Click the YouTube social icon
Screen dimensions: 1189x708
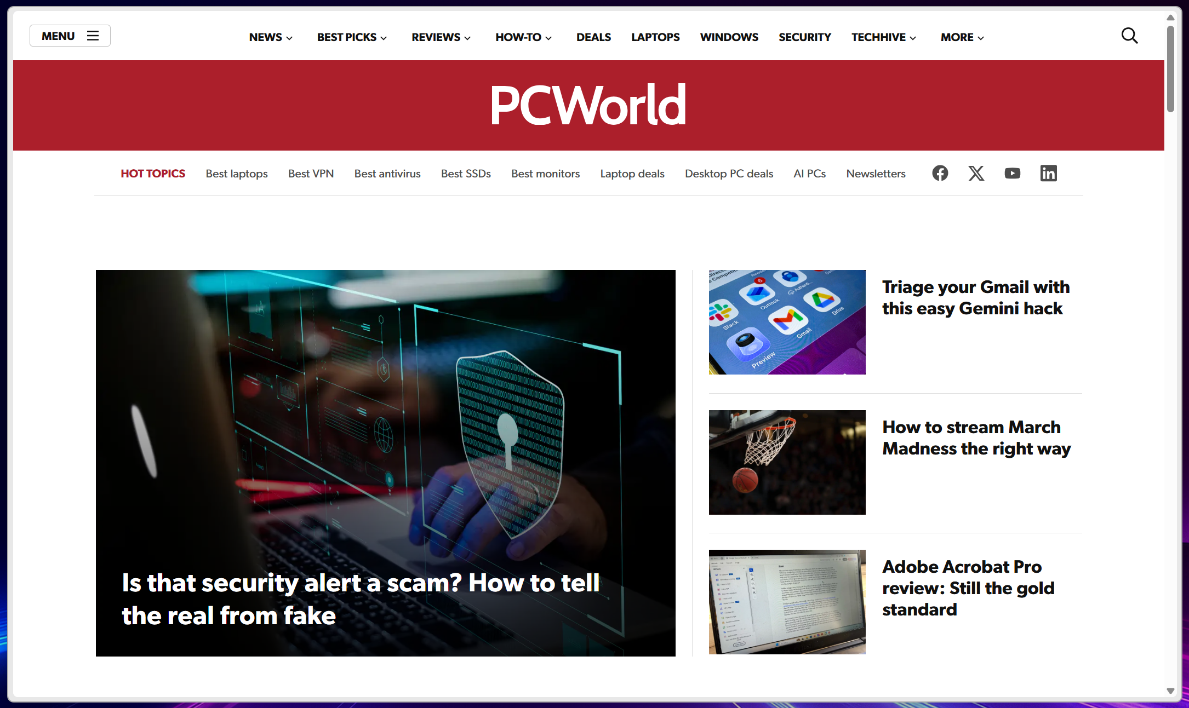(1012, 174)
